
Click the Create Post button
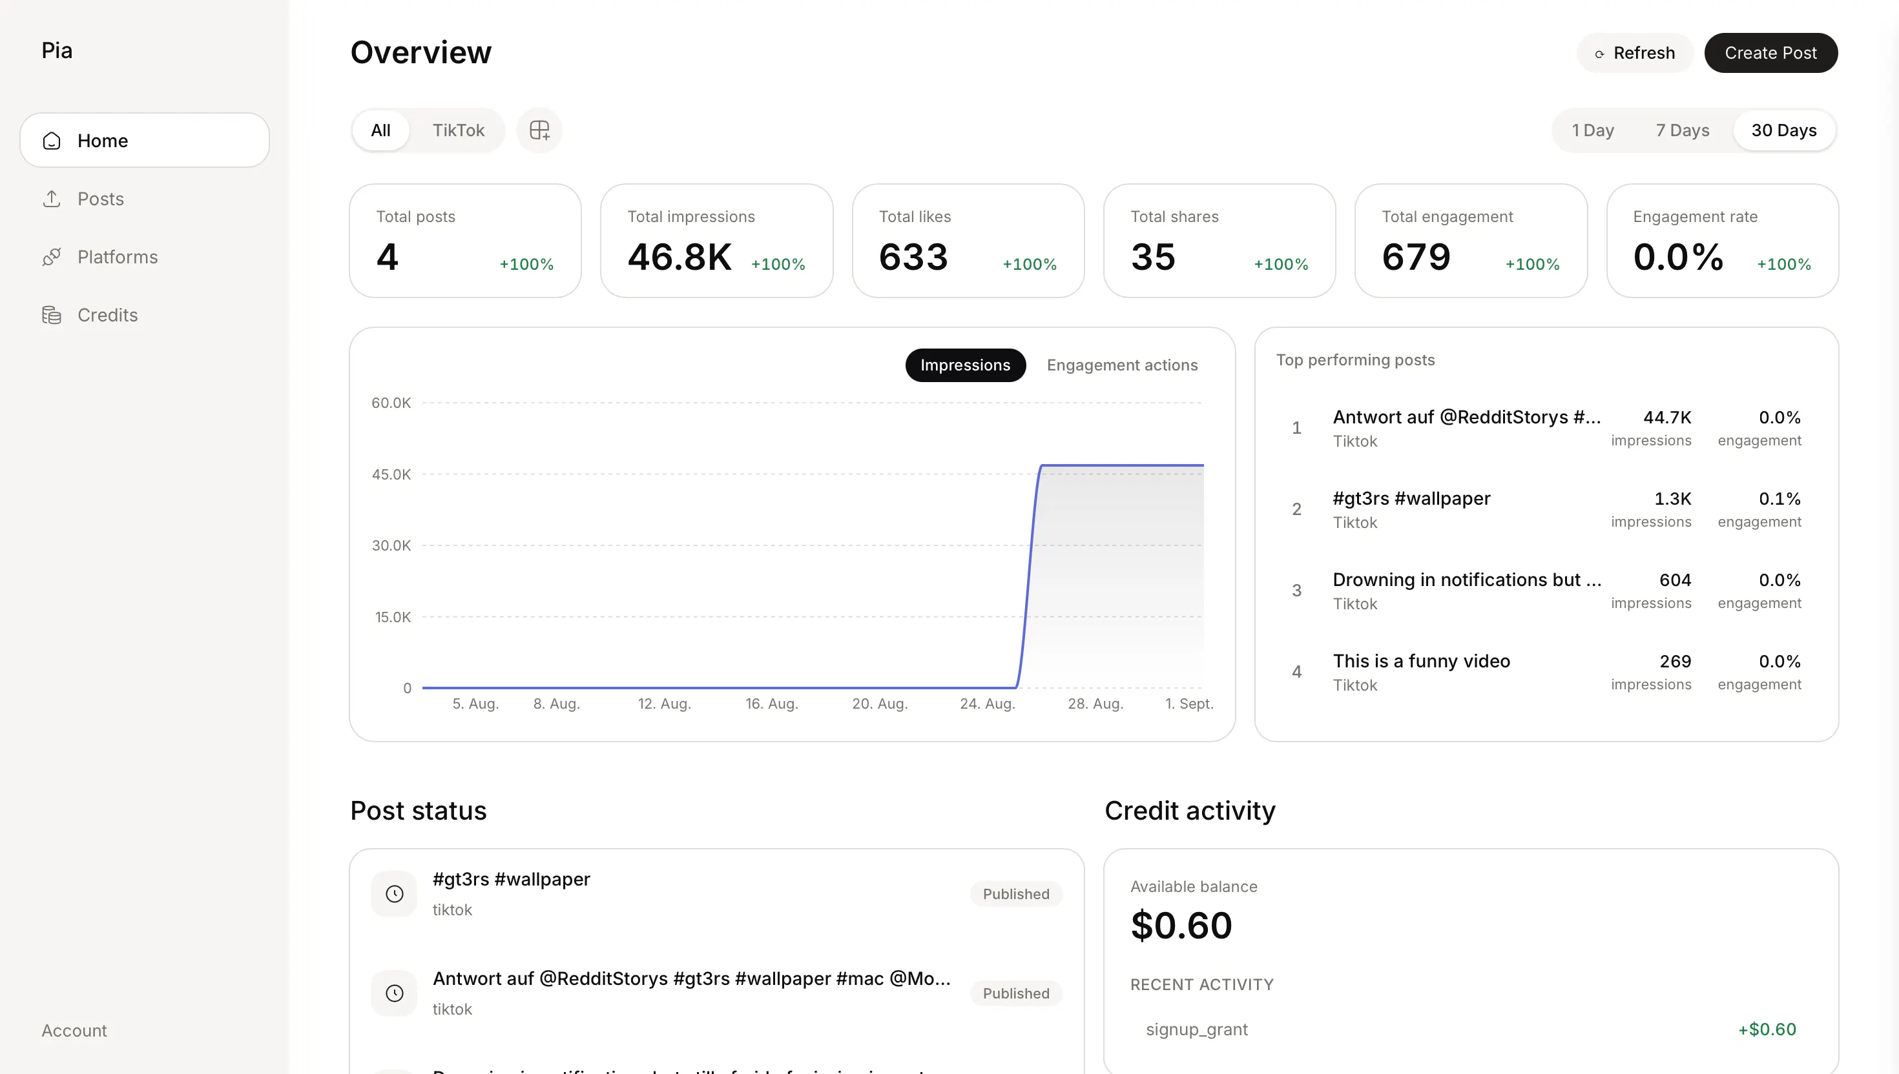pos(1770,53)
